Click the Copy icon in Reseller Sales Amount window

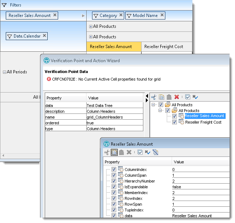pyautogui.click(x=114, y=153)
